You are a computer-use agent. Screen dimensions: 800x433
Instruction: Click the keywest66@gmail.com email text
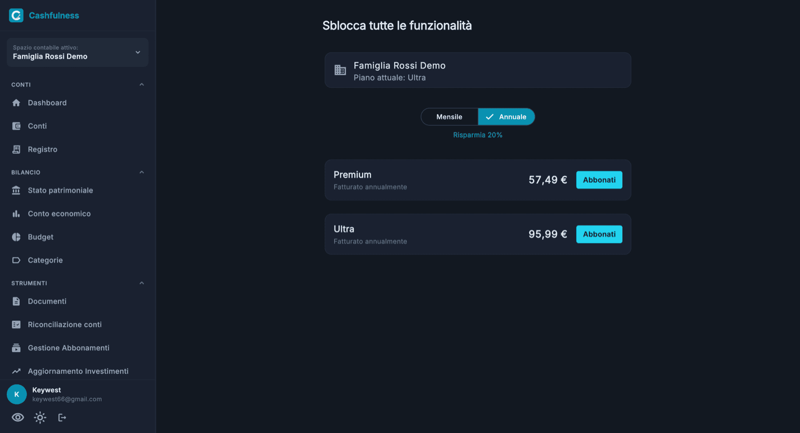click(67, 399)
